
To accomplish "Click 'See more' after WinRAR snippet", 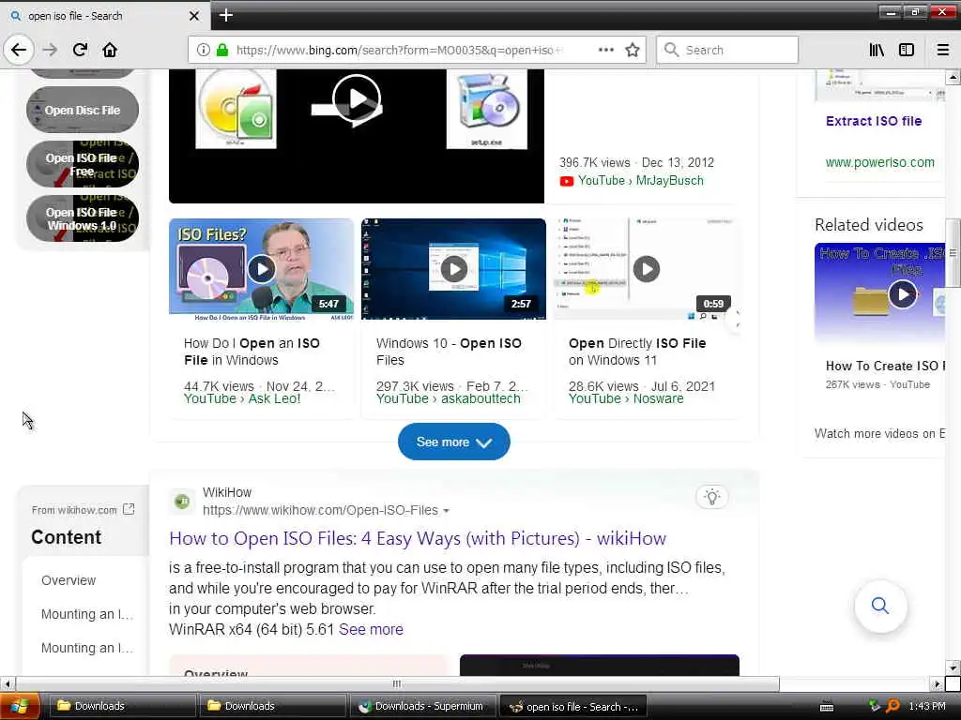I will [371, 629].
